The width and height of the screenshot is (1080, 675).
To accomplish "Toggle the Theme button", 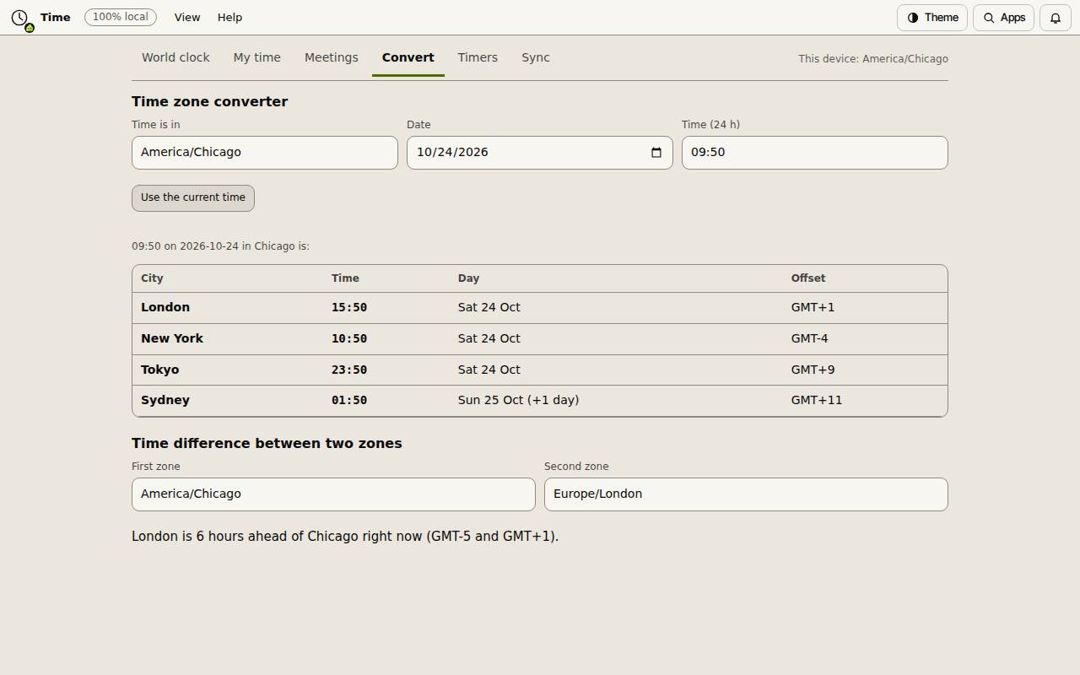I will 932,18.
